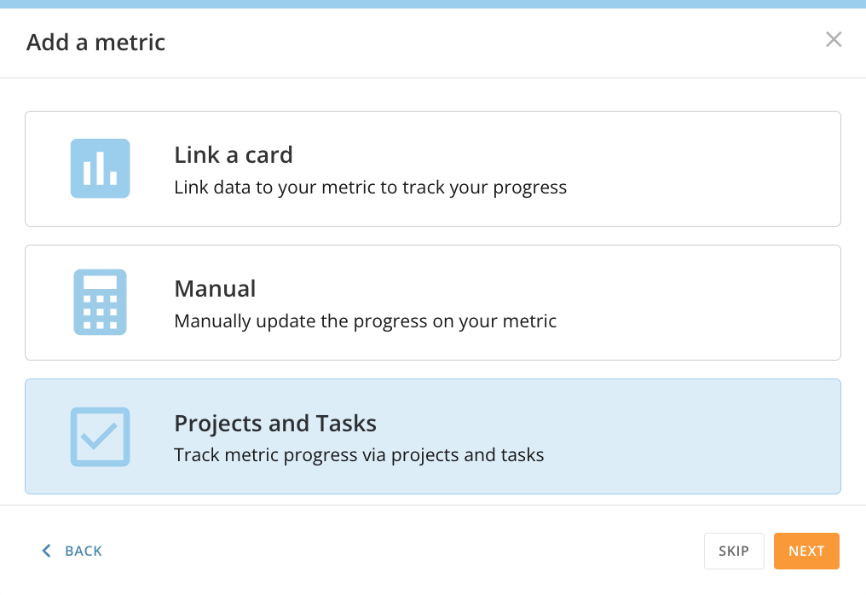Click empty space inside the Link a card box

click(699, 169)
